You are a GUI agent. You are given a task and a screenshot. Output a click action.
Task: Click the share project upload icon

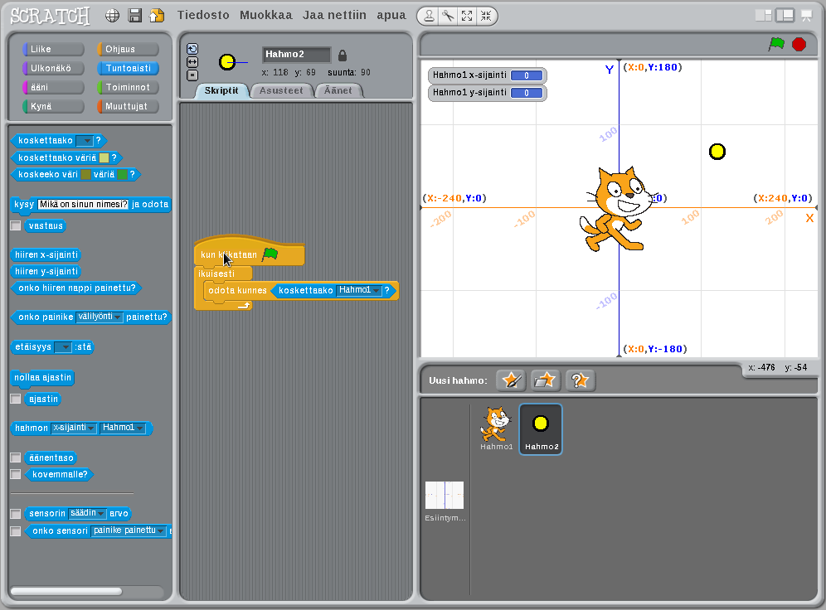157,16
